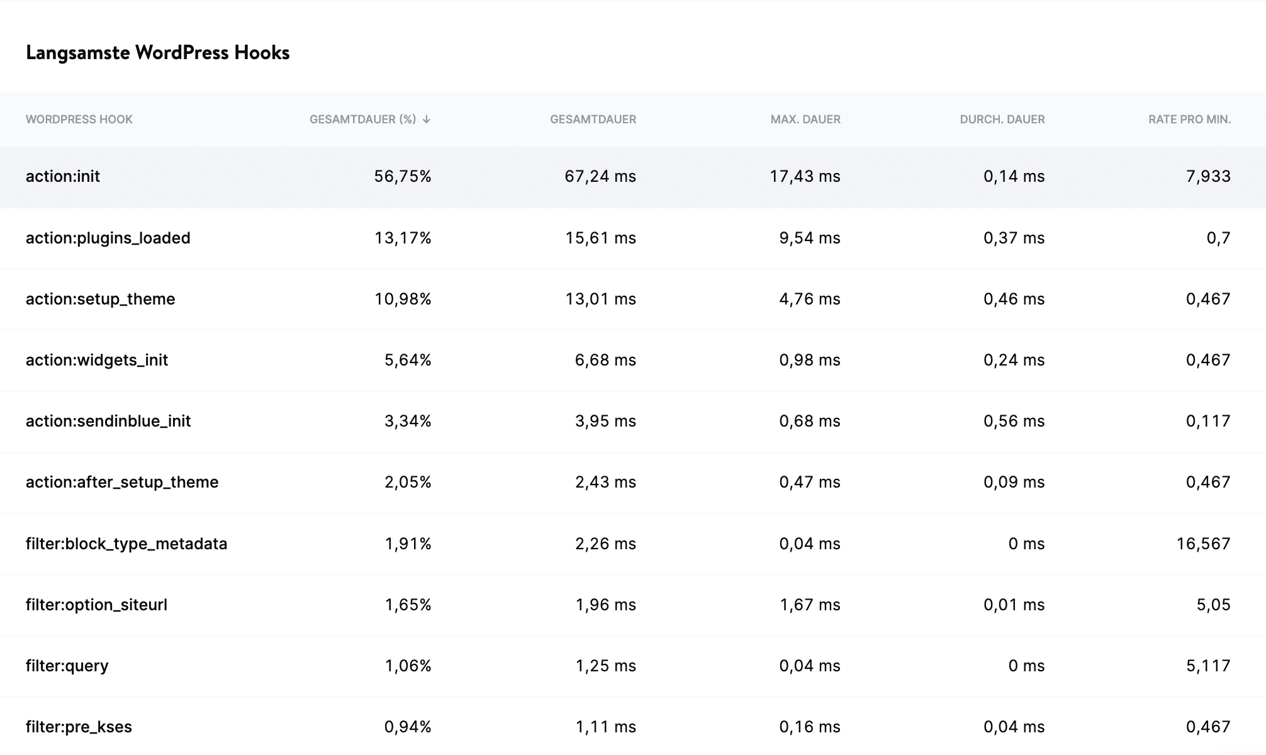Sort the table by DURCH. DAUER column

(x=1001, y=119)
